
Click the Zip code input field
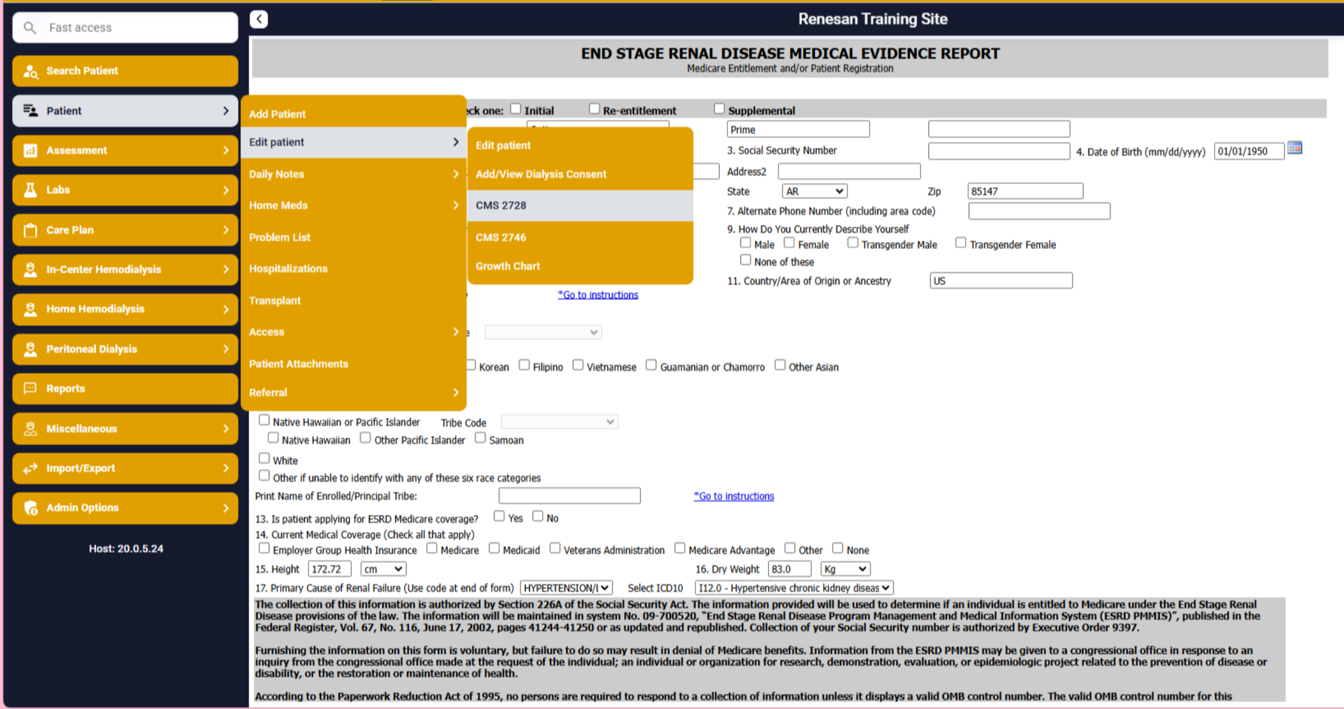click(1025, 191)
